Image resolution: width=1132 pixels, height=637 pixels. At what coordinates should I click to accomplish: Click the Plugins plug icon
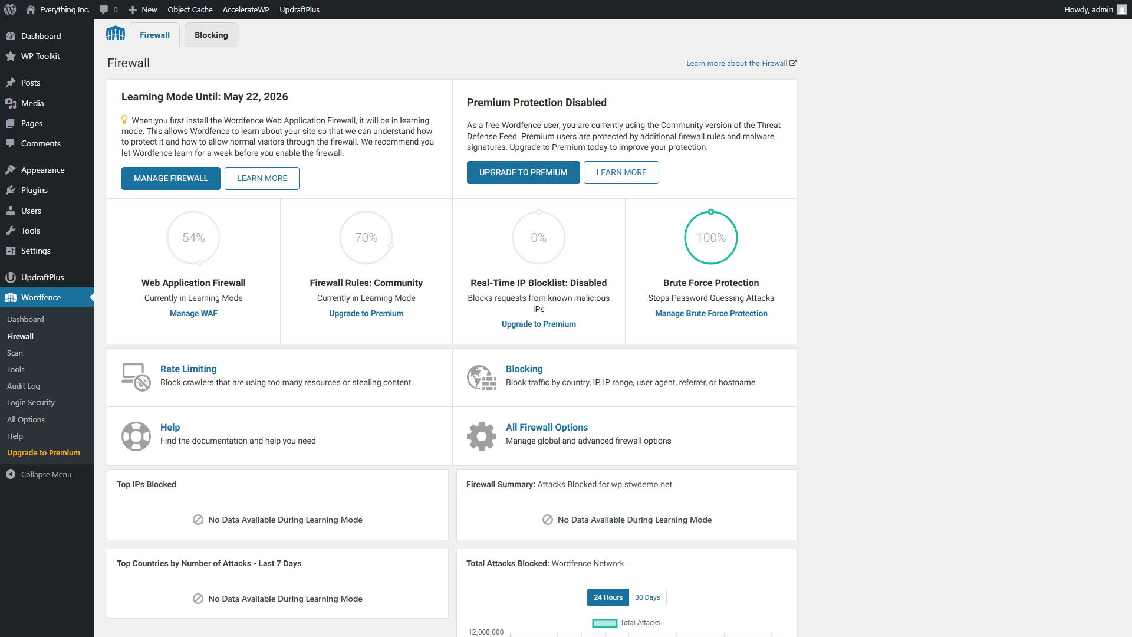point(11,190)
